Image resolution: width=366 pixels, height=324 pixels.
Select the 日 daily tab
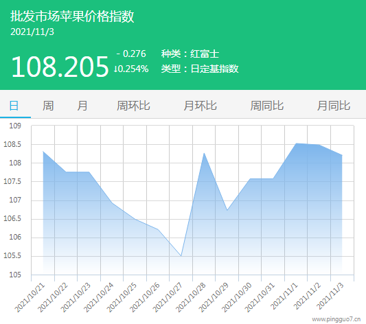[x=14, y=106]
